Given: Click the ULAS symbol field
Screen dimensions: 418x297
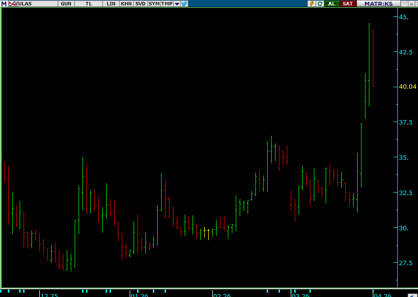Looking at the screenshot, I should pyautogui.click(x=38, y=4).
